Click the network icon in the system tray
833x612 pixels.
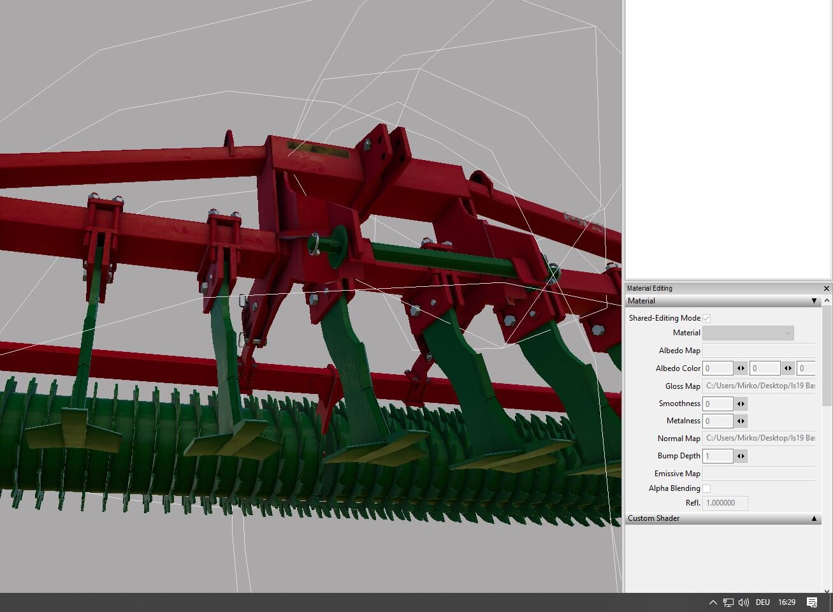click(728, 602)
